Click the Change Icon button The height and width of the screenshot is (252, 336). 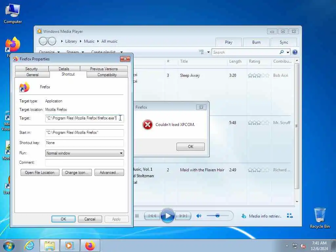(x=77, y=173)
